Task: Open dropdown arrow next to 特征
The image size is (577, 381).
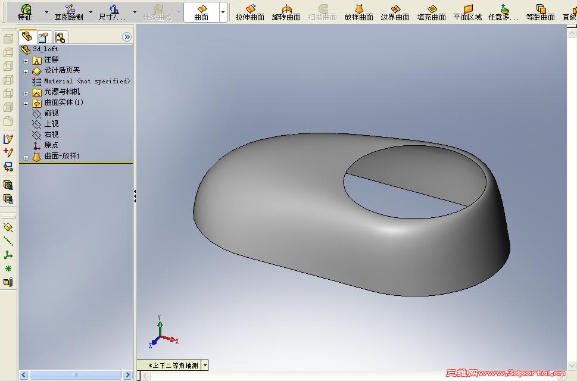Action: 46,12
